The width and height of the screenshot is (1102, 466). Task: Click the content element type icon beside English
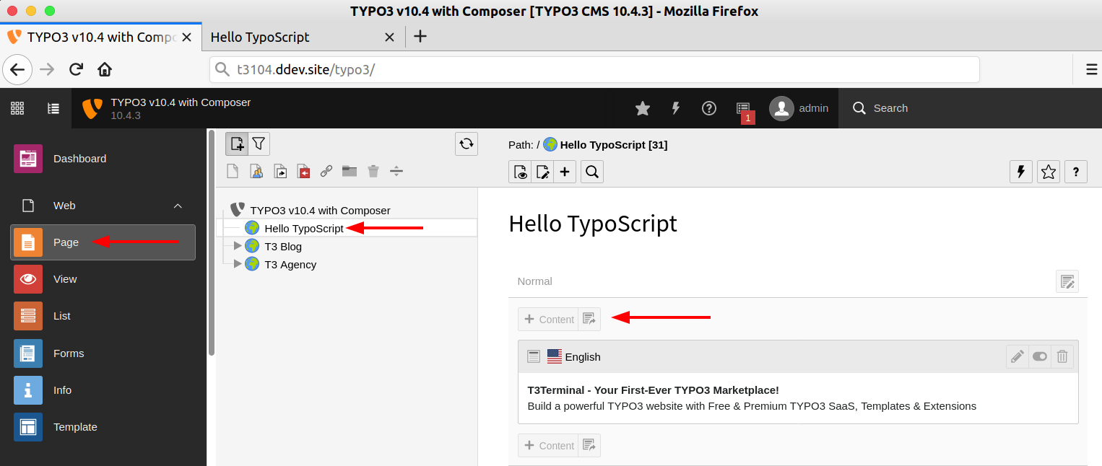pos(534,356)
